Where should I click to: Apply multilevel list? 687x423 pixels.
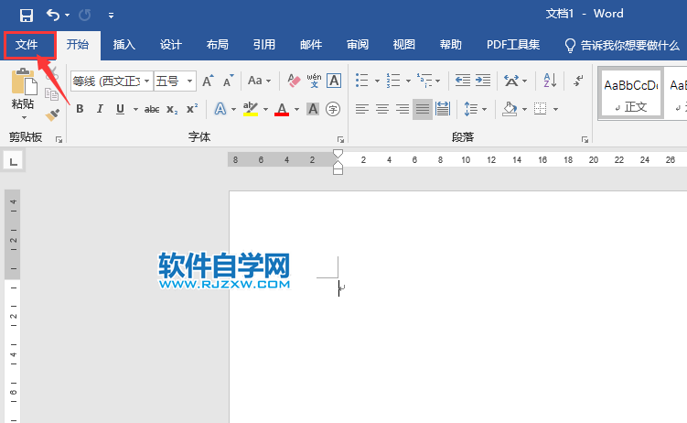[424, 81]
